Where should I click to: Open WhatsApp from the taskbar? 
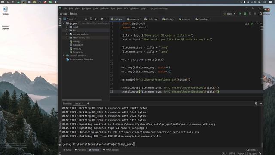[50, 2]
